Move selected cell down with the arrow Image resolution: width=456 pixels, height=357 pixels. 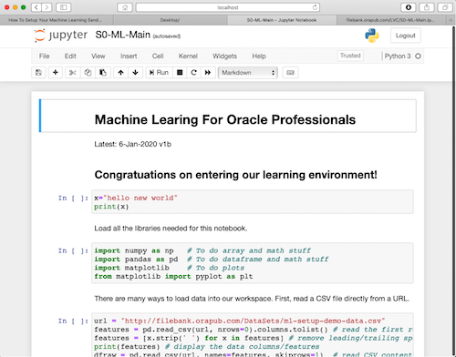[x=136, y=73]
